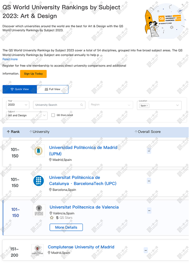
Task: Expand the Region dropdown
Action: pyautogui.click(x=111, y=105)
